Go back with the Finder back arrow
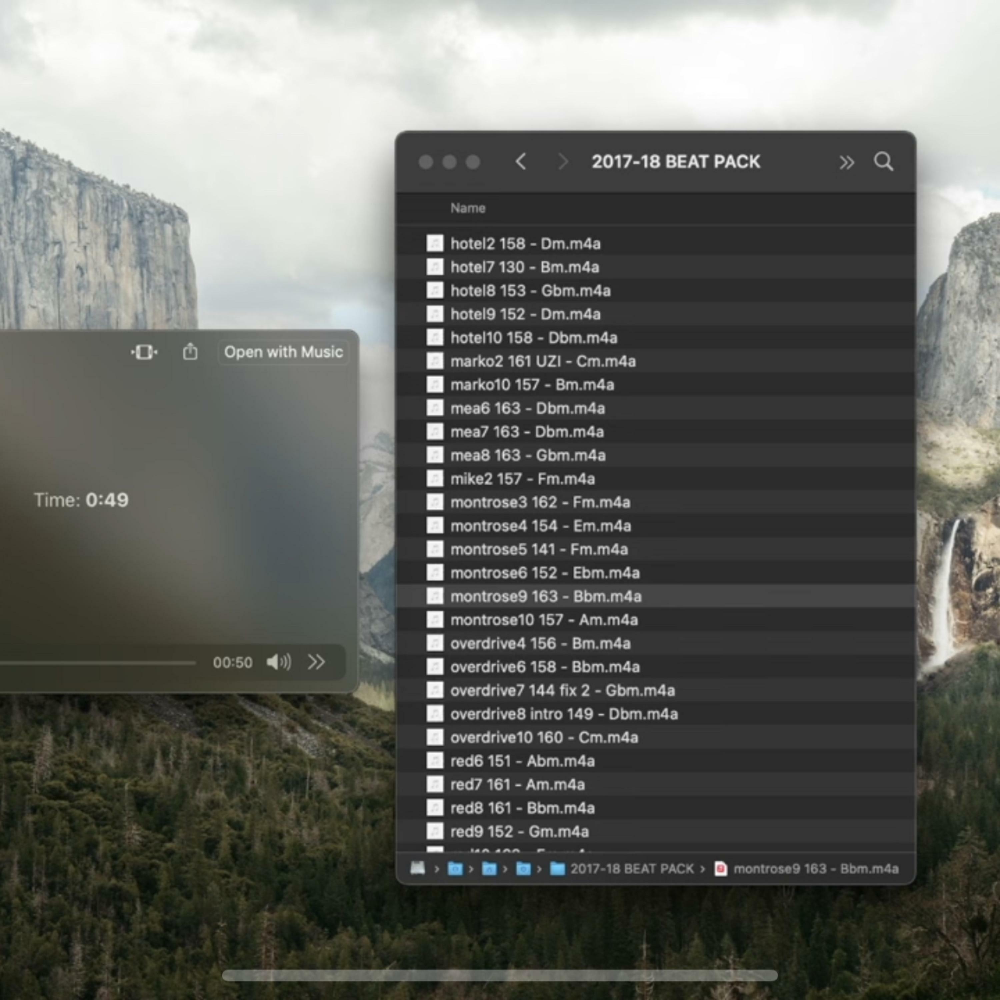Screen dimensions: 1000x1000 pos(521,162)
